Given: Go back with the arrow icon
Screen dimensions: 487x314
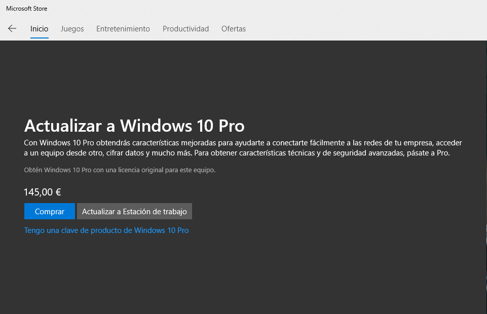Looking at the screenshot, I should click(x=12, y=28).
